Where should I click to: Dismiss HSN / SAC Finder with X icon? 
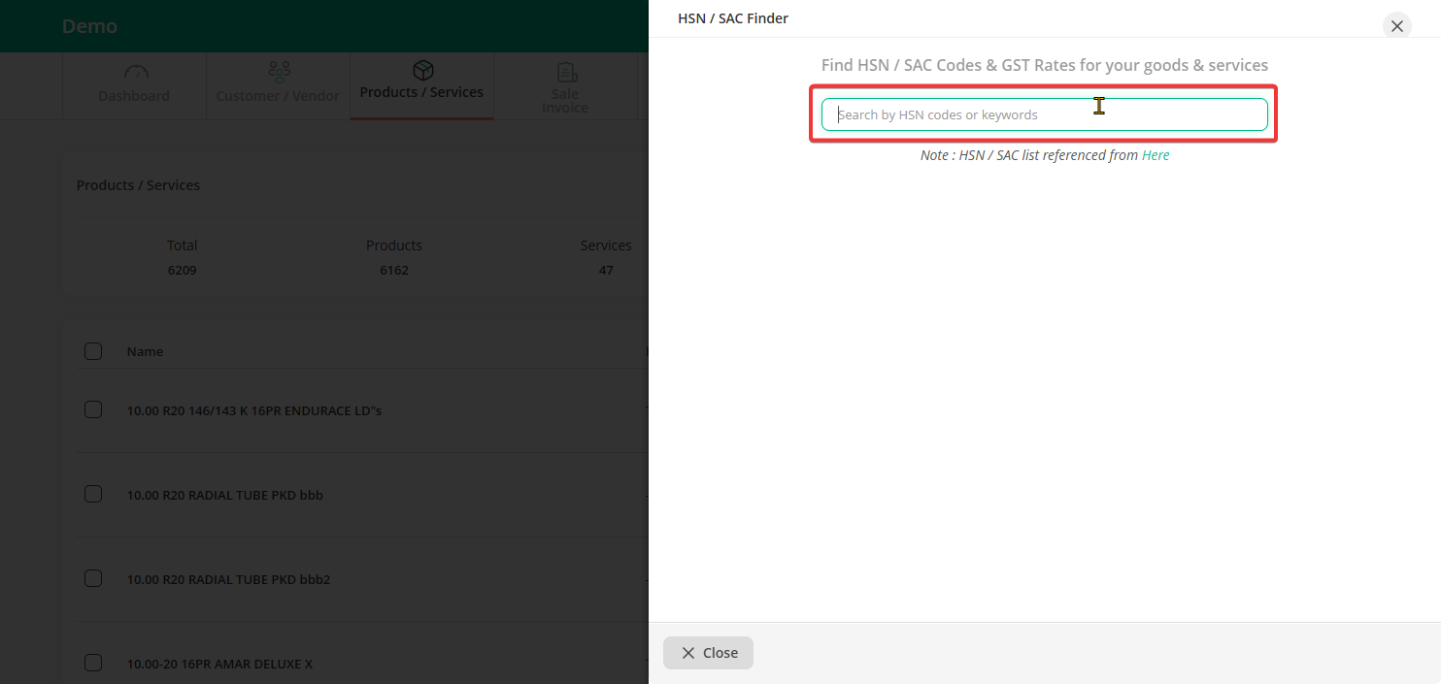tap(1396, 26)
